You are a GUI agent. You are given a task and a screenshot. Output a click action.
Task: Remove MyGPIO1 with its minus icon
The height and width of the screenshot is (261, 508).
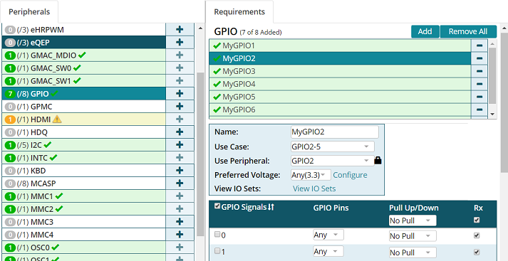pos(480,46)
